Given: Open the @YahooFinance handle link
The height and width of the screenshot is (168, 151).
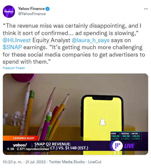Looking at the screenshot, I should point(32,14).
